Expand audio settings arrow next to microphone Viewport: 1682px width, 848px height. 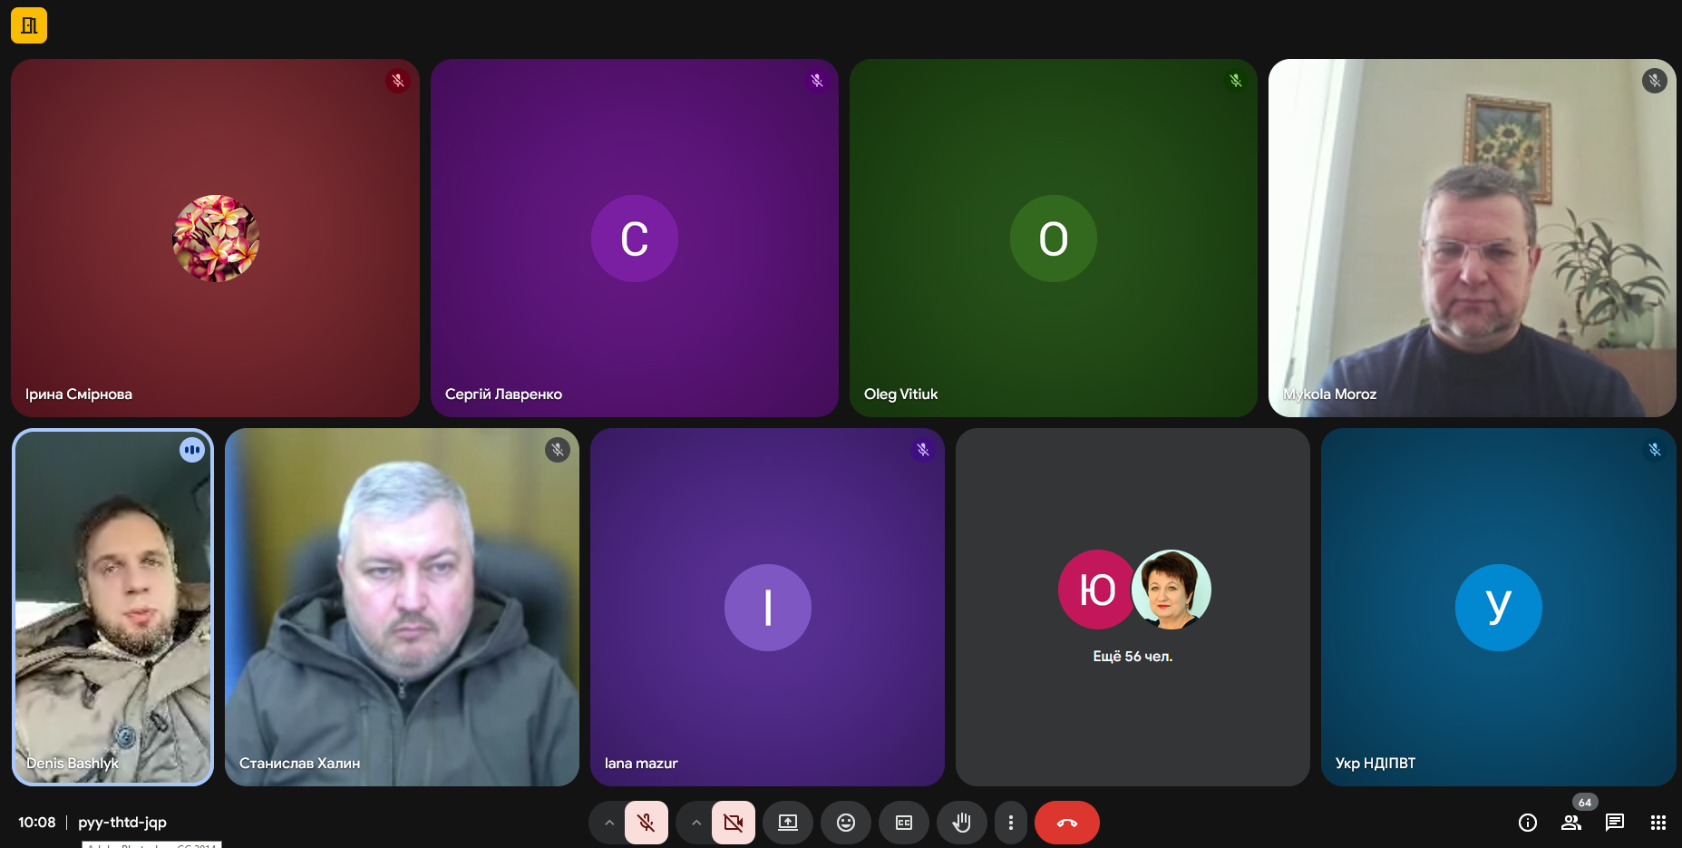tap(609, 823)
